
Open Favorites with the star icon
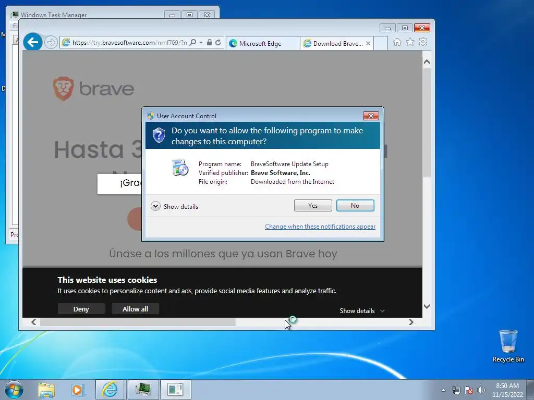pyautogui.click(x=410, y=42)
